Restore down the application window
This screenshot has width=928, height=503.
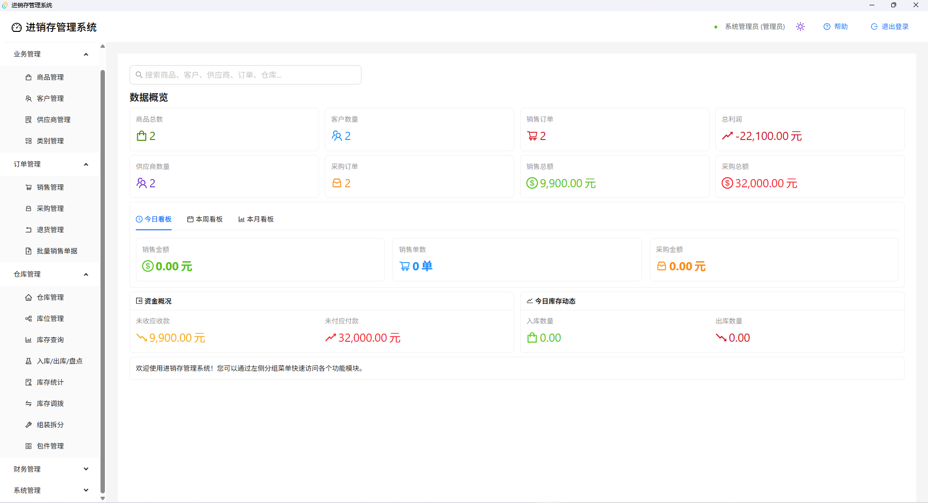click(894, 5)
